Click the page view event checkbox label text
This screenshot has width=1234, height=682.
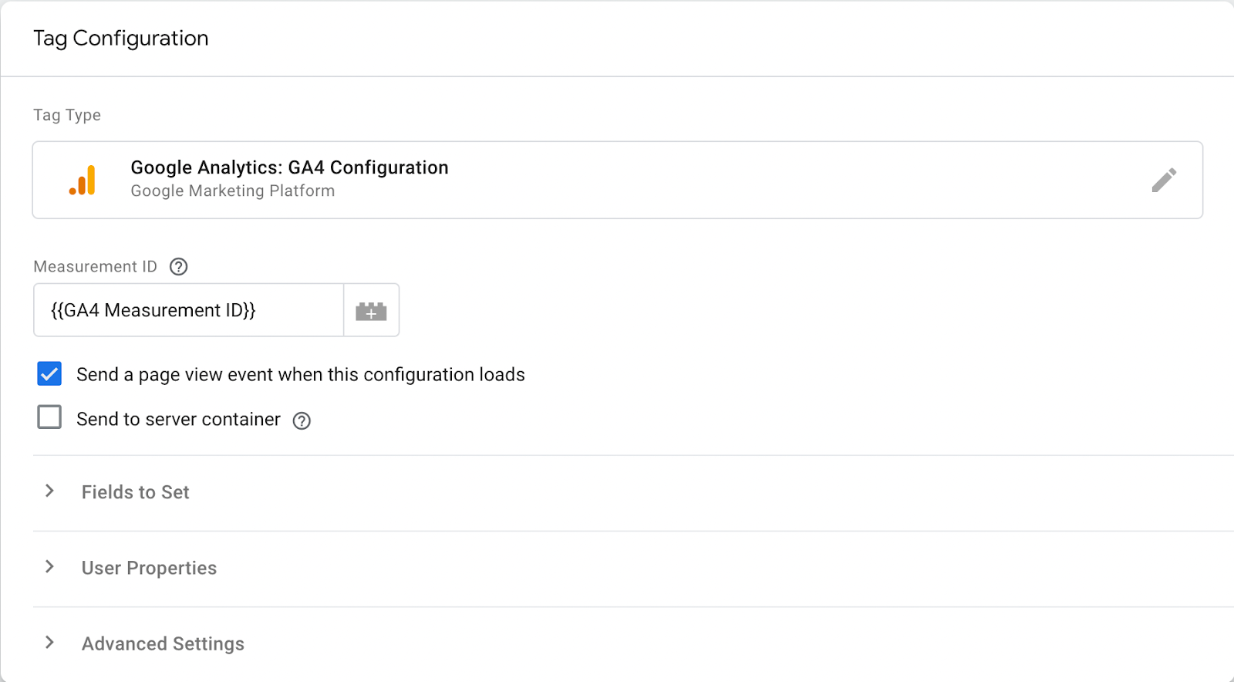(301, 375)
